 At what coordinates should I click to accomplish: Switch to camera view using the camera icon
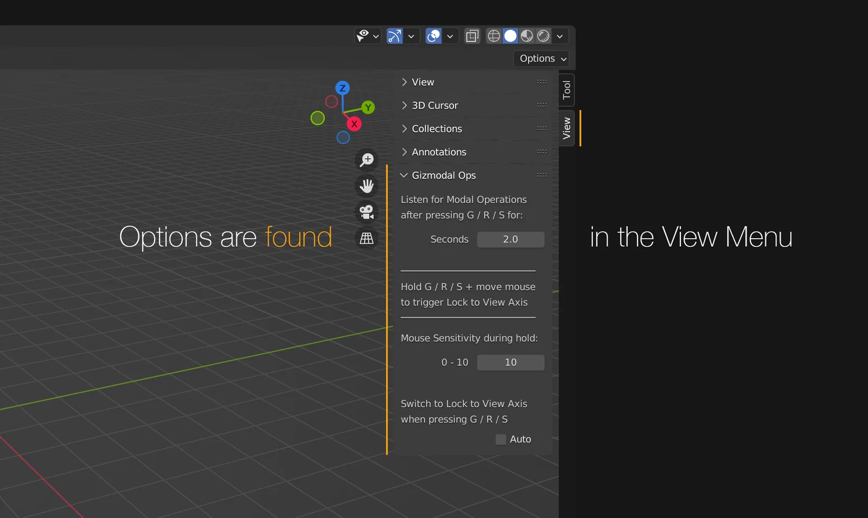[367, 212]
